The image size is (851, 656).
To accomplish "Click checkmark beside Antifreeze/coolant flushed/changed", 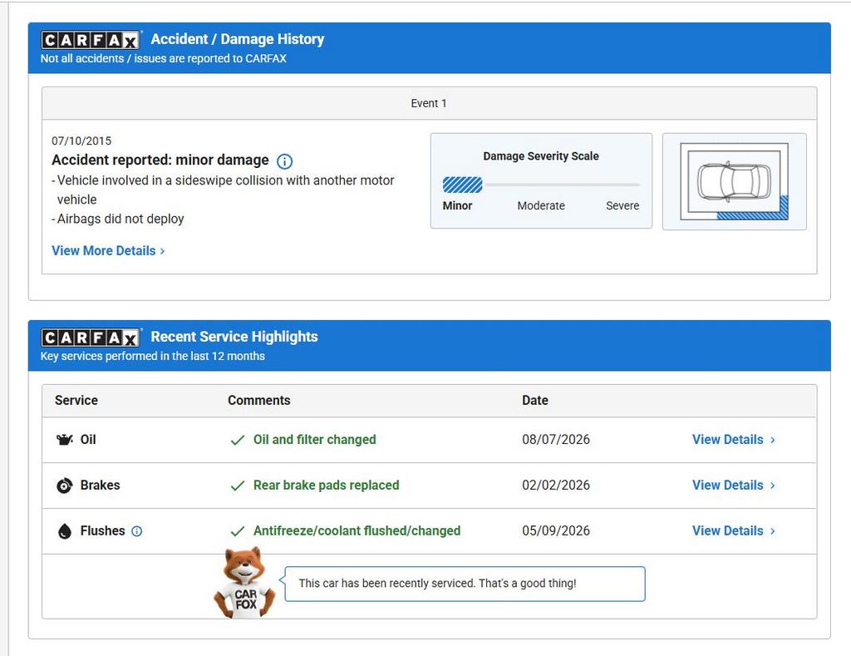I will click(x=237, y=531).
